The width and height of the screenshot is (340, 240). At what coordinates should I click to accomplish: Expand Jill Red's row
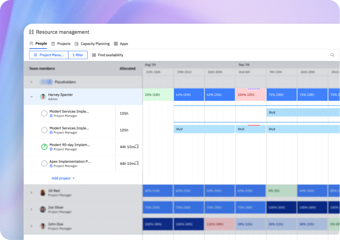[x=32, y=192]
